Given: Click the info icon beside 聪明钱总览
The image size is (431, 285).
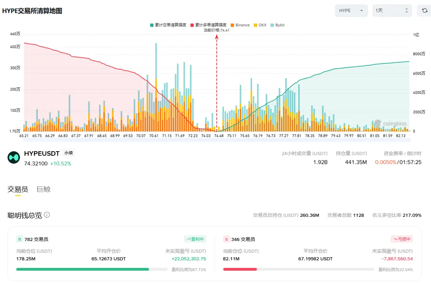Looking at the screenshot, I should (x=47, y=215).
